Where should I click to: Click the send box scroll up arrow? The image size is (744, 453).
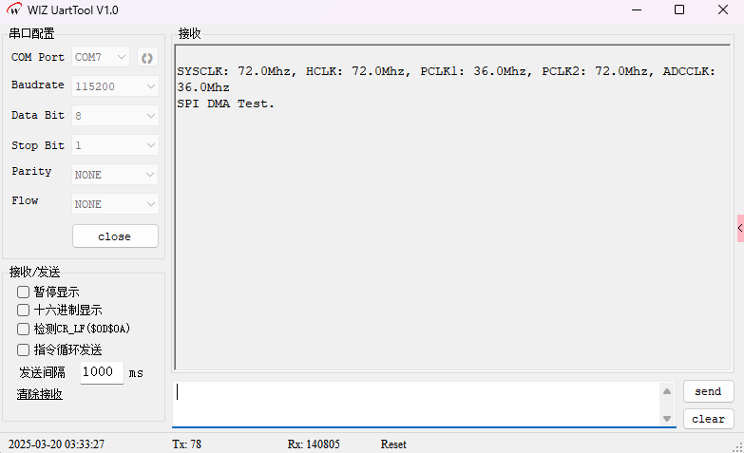tap(667, 390)
